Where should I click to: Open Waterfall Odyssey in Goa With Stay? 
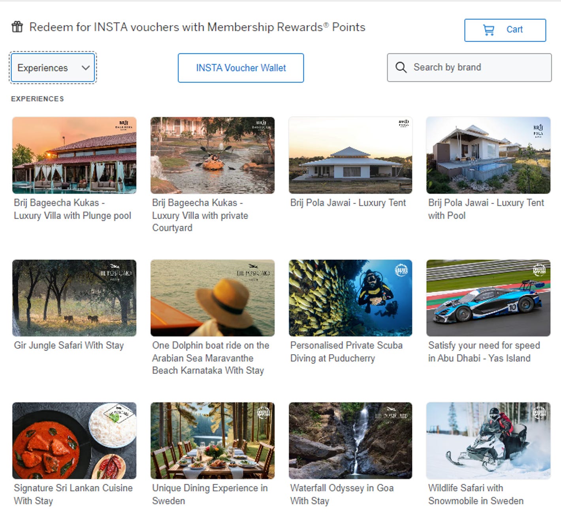pos(341,494)
